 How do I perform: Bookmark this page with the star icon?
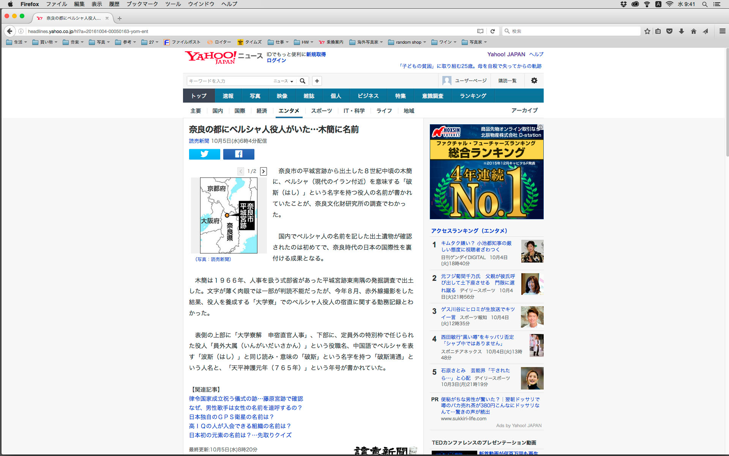(647, 31)
